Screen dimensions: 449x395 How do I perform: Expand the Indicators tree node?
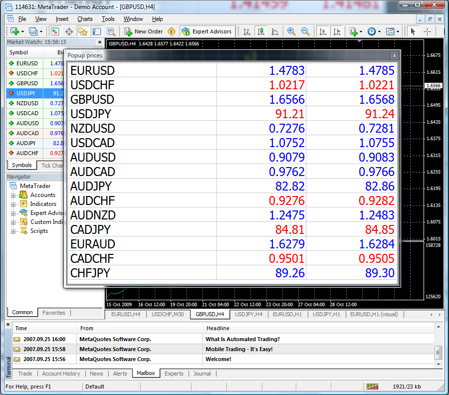tap(13, 204)
